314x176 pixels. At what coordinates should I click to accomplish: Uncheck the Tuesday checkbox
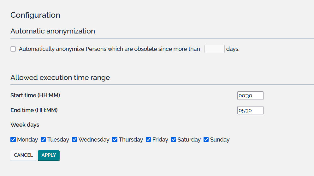[x=43, y=140]
